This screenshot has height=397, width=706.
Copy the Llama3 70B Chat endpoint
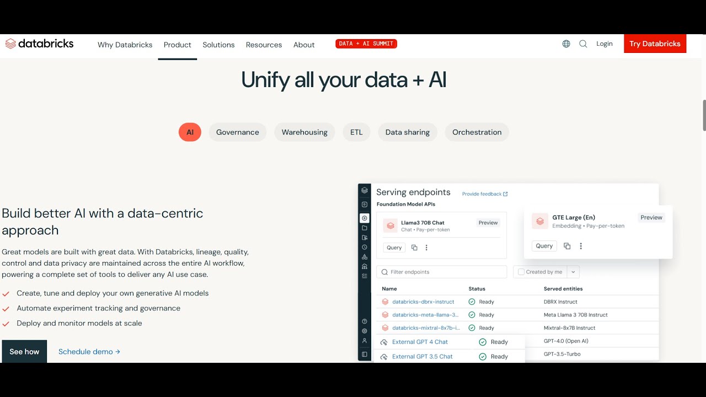click(414, 248)
